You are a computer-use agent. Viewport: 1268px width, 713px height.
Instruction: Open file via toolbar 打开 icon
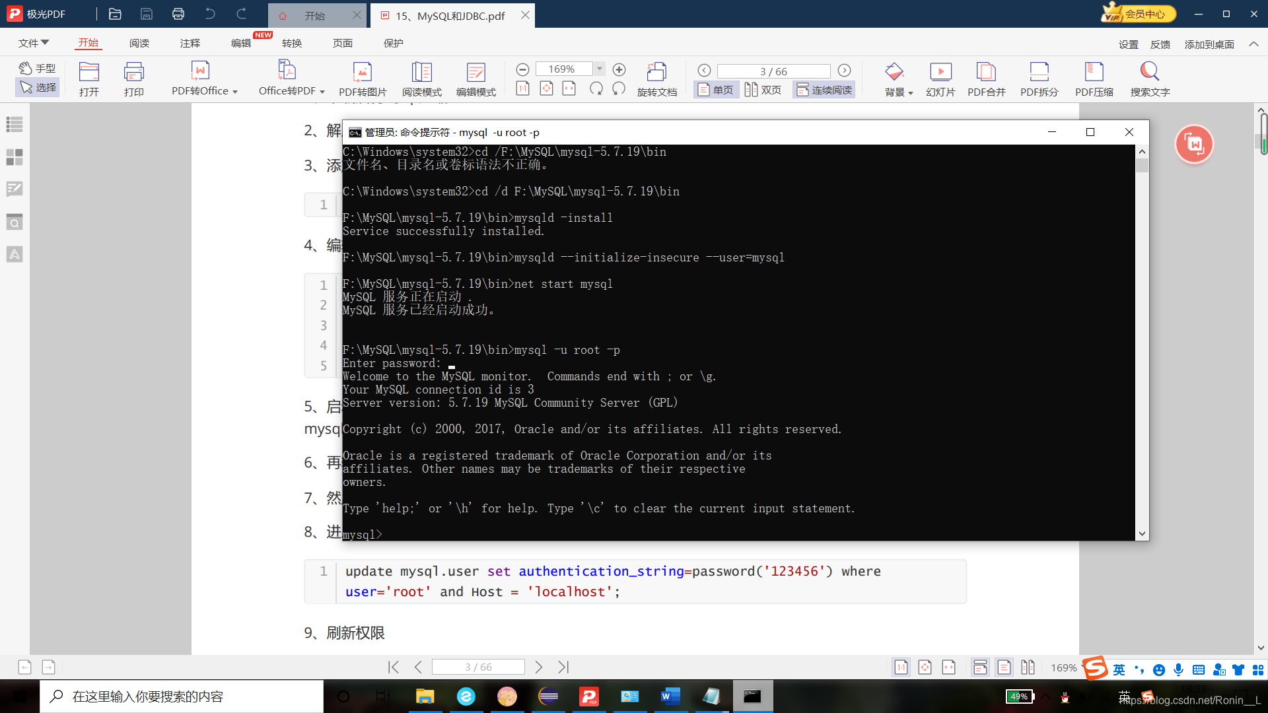(88, 79)
